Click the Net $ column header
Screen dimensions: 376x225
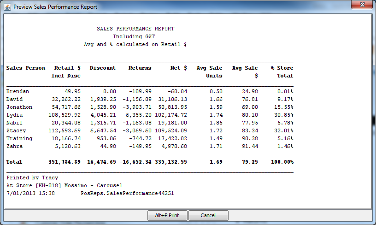[178, 68]
